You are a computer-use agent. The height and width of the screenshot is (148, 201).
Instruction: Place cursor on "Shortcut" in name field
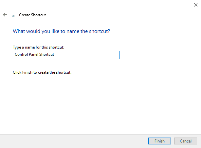pyautogui.click(x=47, y=55)
